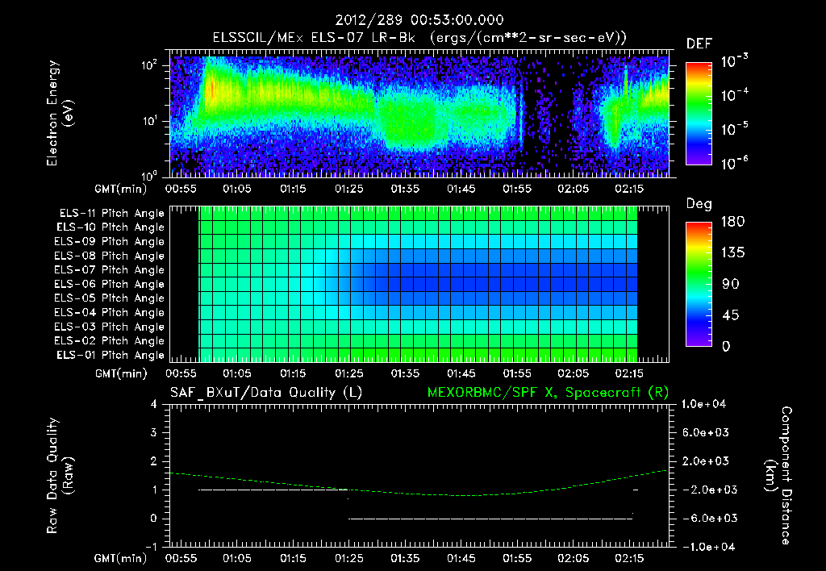The height and width of the screenshot is (571, 826).
Task: Click the GMT(min) label under the pitch angle panel
Action: [121, 374]
